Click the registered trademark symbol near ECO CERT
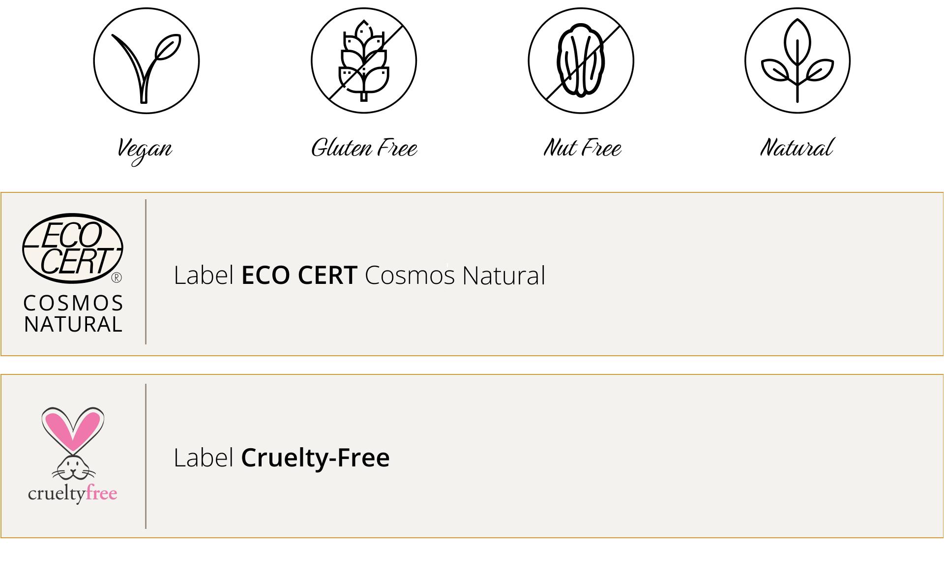 tap(117, 277)
